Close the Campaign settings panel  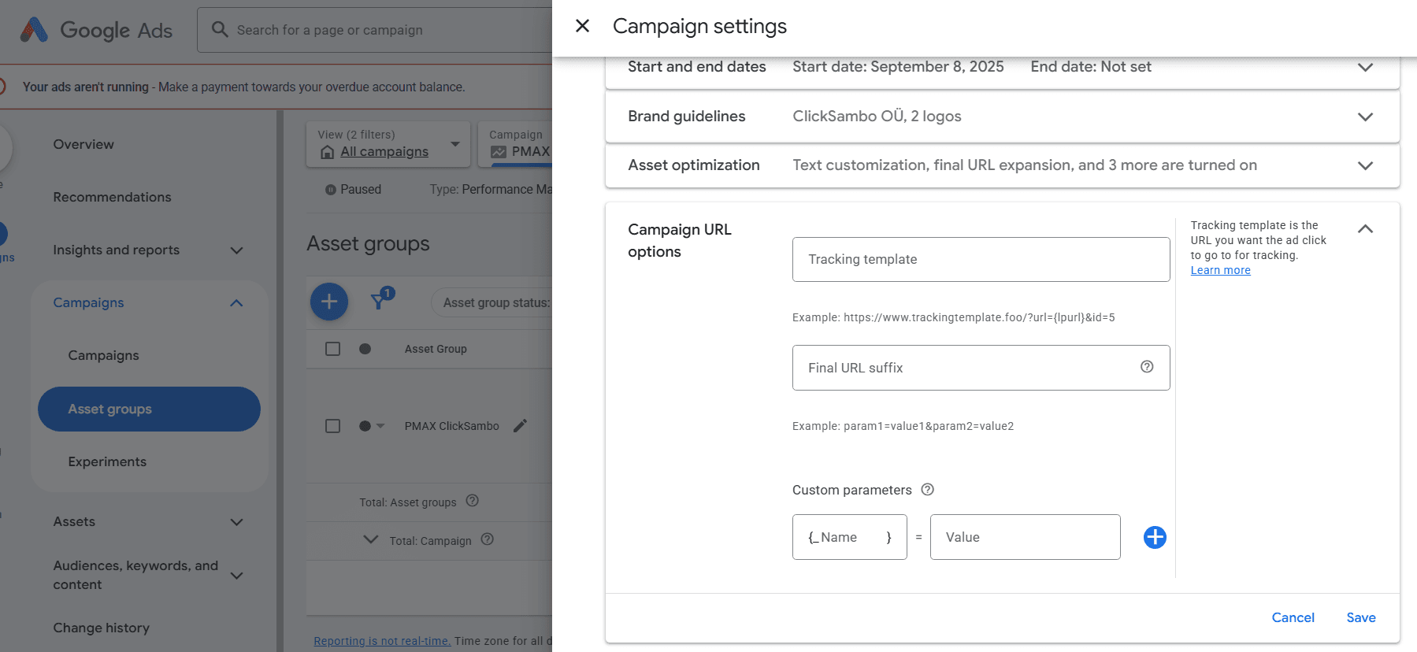click(582, 26)
